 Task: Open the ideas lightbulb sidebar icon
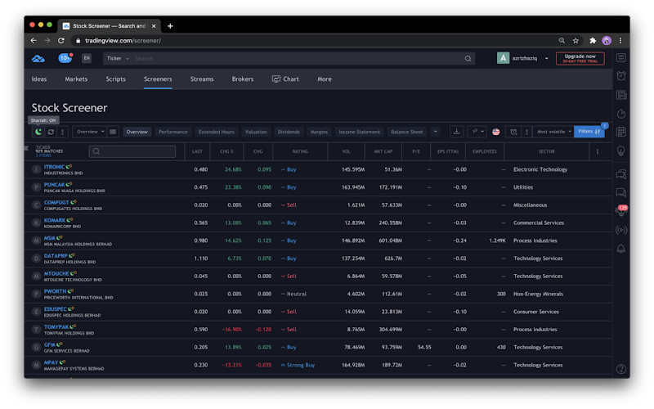tap(621, 151)
